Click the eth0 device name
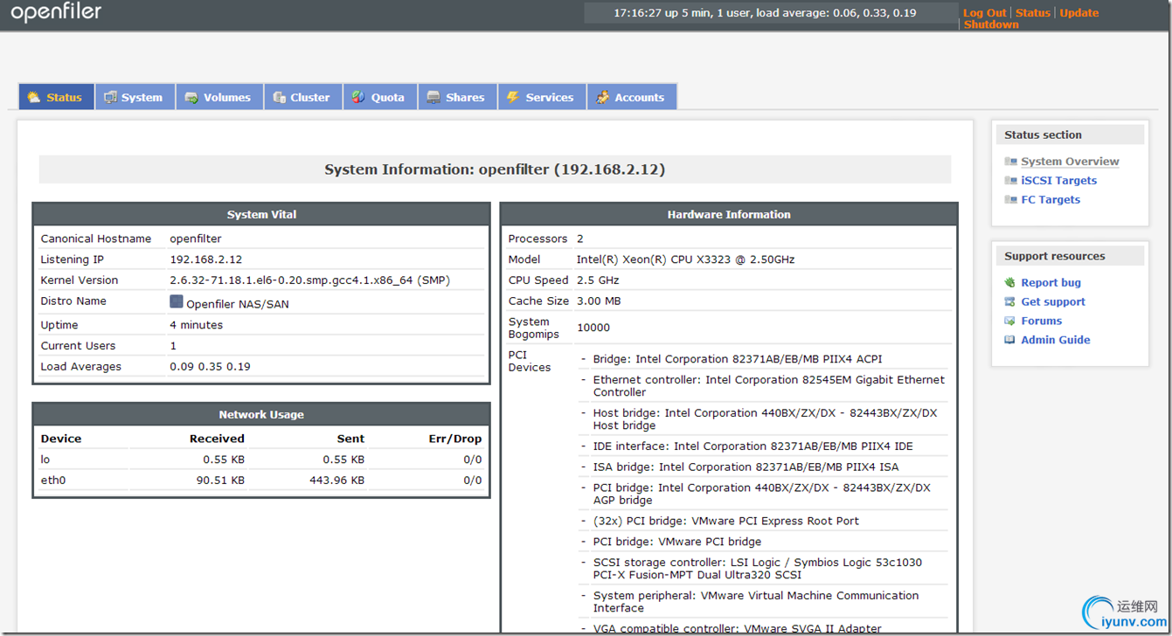This screenshot has width=1172, height=636. tap(52, 480)
